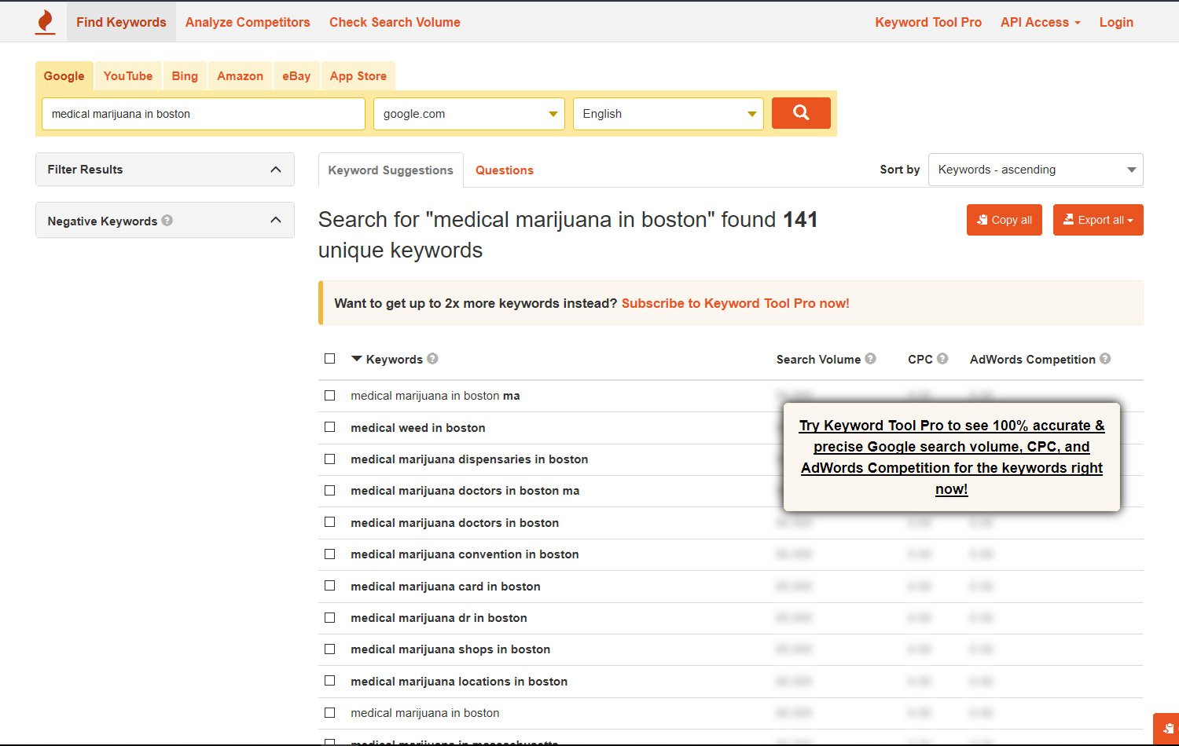This screenshot has width=1179, height=746.
Task: Check 'medical marijuana in boston ma' checkbox
Action: tap(330, 396)
